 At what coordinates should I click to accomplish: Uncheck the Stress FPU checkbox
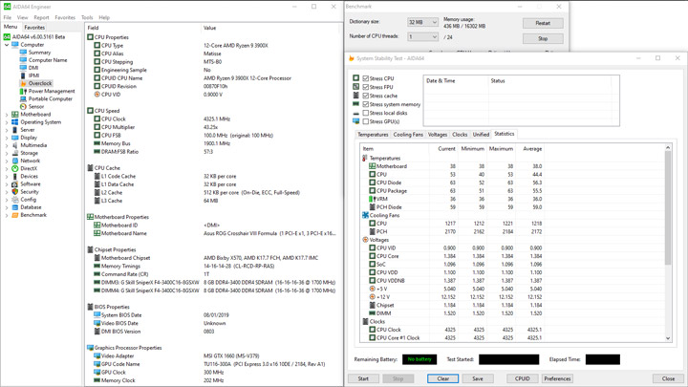pos(365,87)
